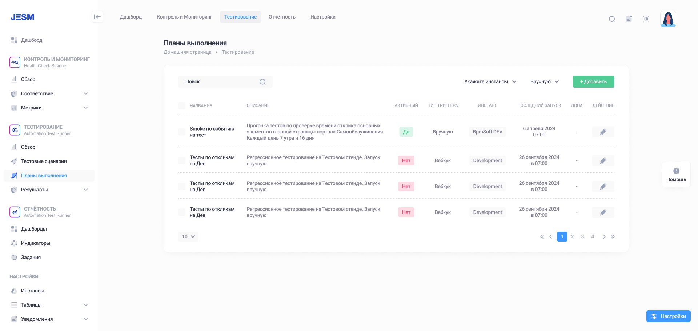Switch to the Отчётность top tab

pos(282,17)
